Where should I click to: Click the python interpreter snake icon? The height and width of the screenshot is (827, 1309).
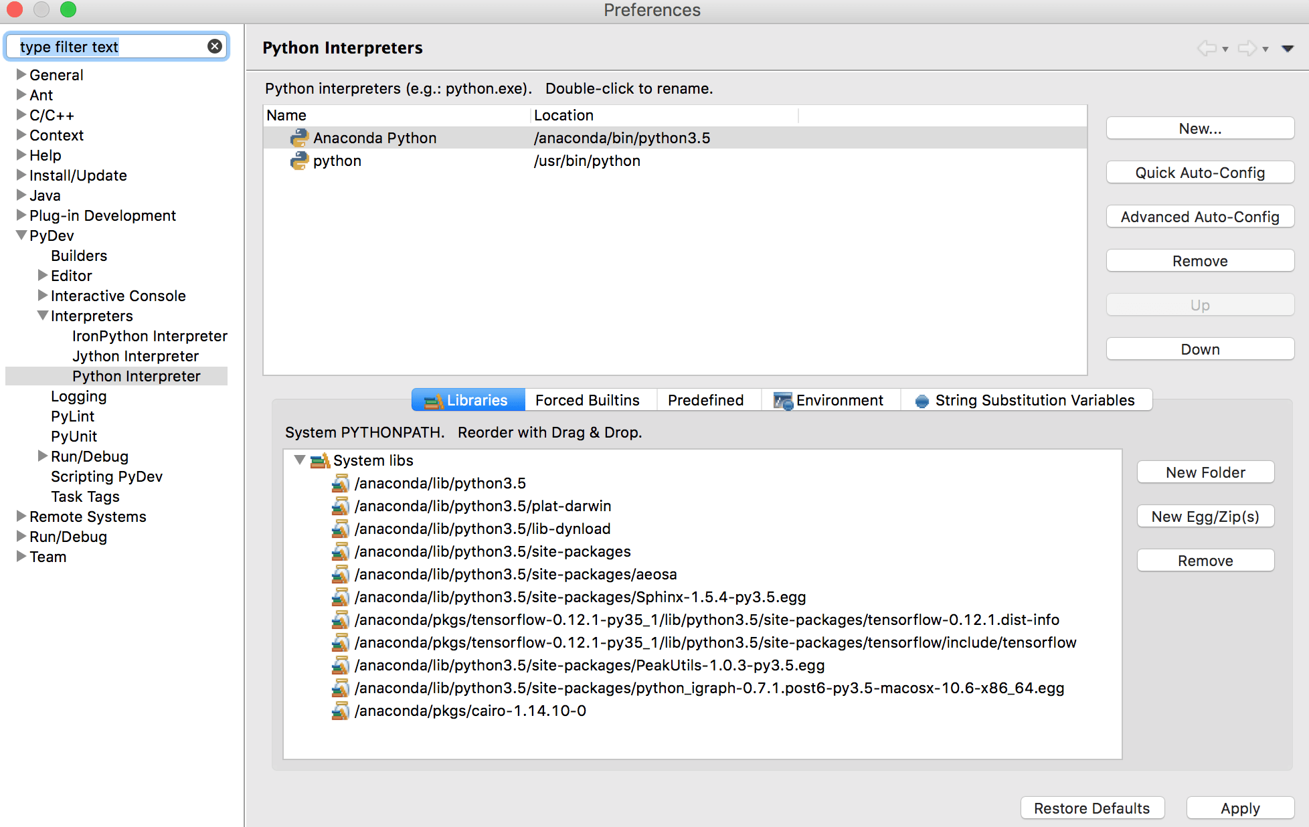pos(298,161)
